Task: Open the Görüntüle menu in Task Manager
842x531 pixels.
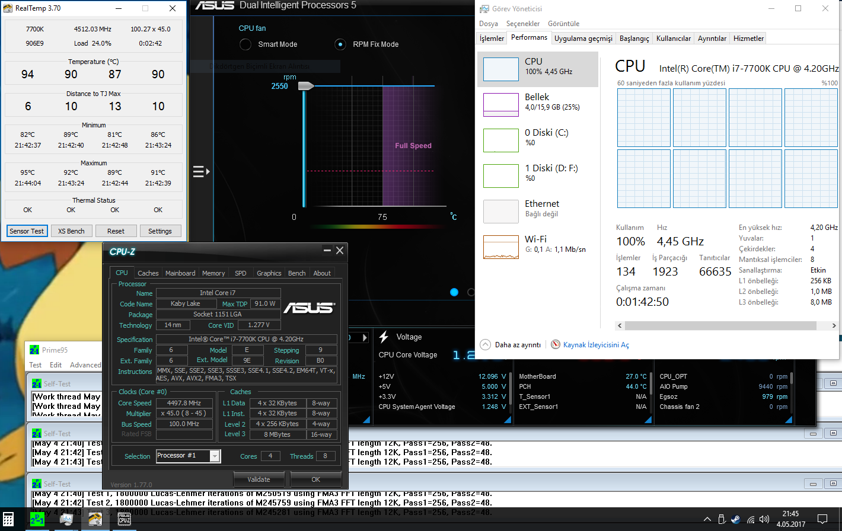Action: point(563,24)
